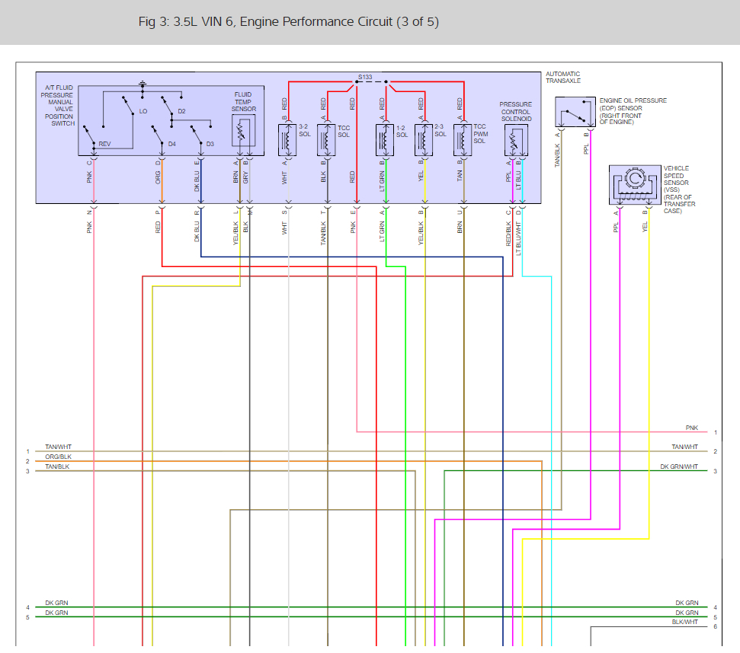Click the 'ORG/BLK' wire label at the left edge

click(59, 457)
